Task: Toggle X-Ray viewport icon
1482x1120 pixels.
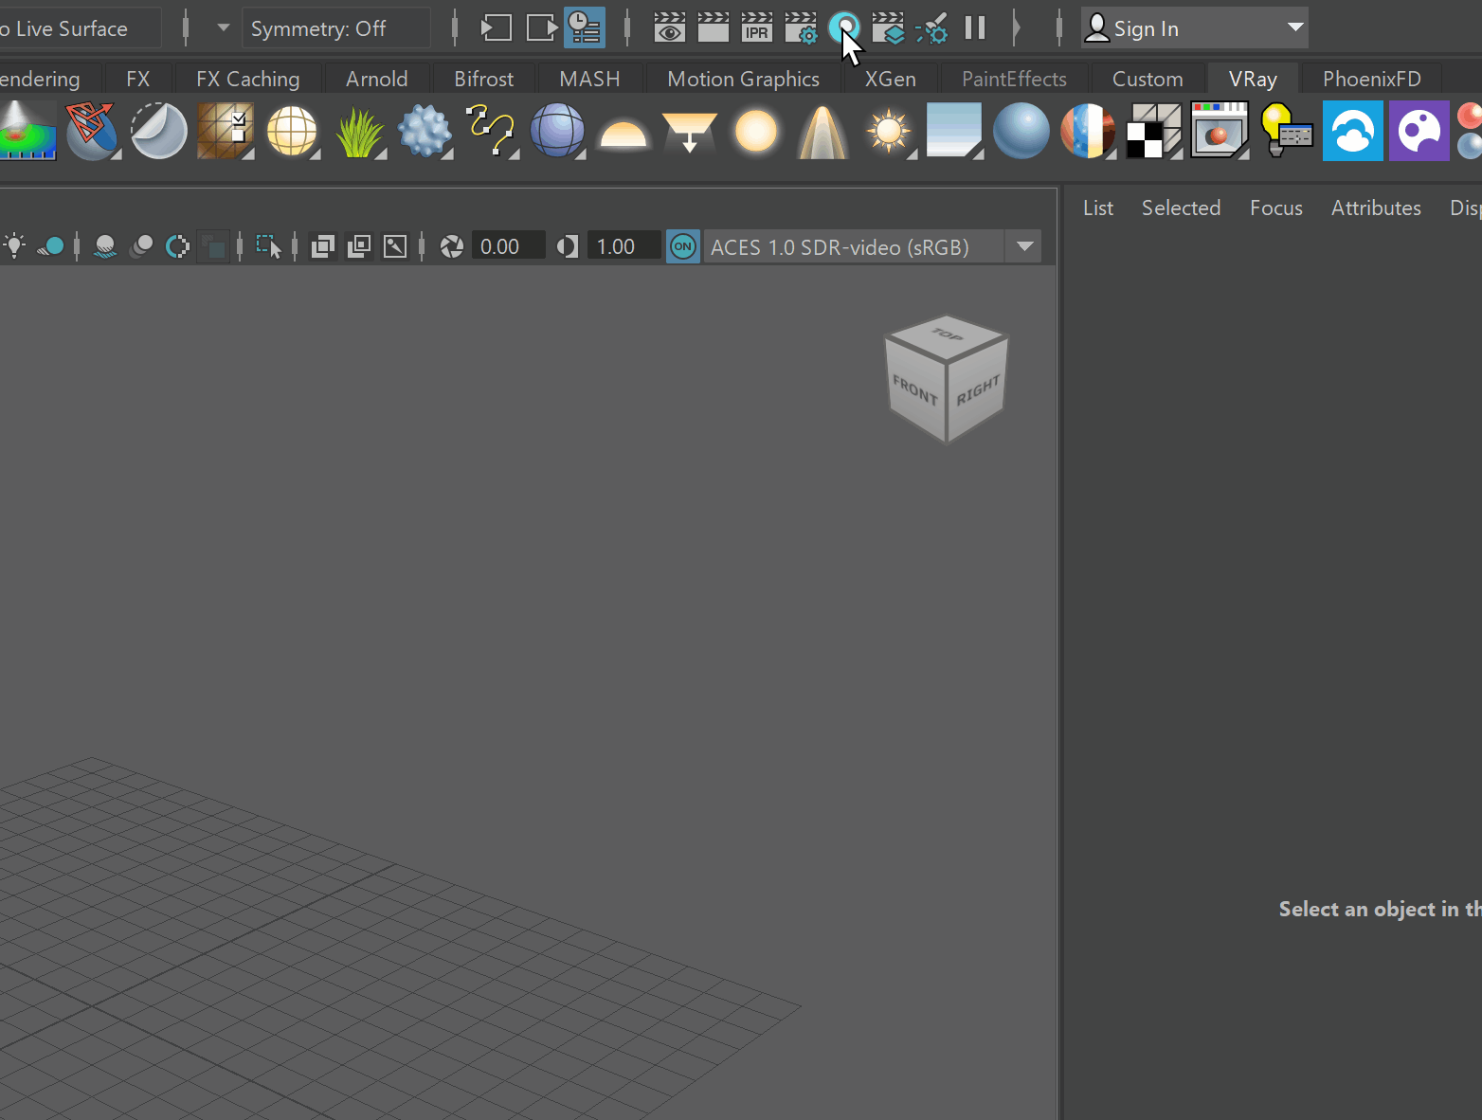Action: pos(322,246)
